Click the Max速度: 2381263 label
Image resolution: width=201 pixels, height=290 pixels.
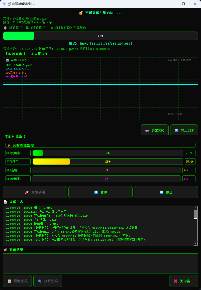click(179, 60)
